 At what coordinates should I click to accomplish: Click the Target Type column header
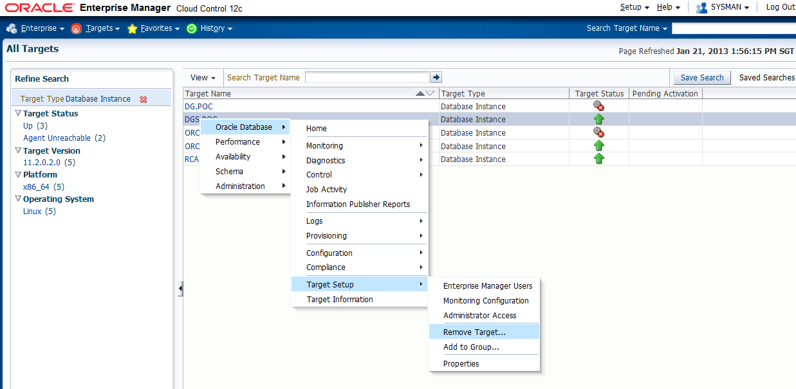504,94
